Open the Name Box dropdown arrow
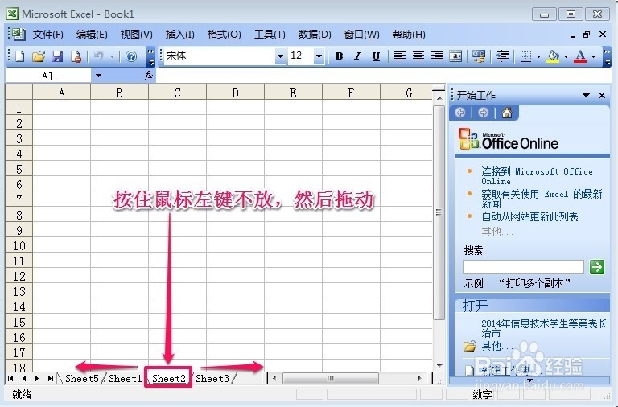 (98, 76)
